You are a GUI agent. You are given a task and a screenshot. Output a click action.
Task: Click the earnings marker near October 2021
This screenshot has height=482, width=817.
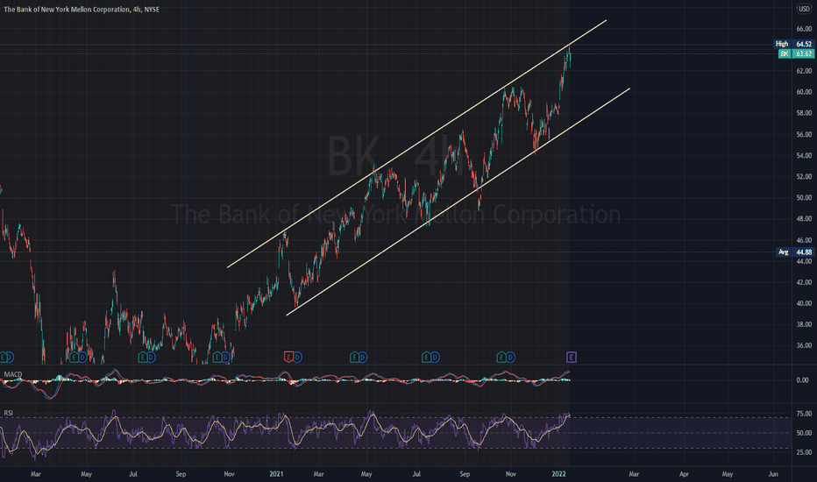tap(501, 357)
